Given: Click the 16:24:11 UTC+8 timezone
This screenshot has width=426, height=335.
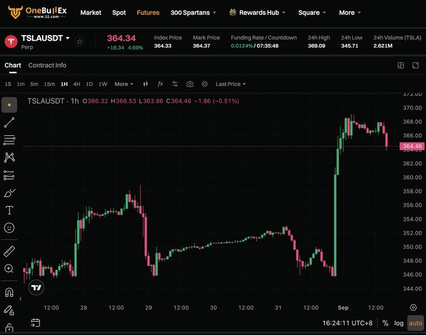Looking at the screenshot, I should point(348,323).
